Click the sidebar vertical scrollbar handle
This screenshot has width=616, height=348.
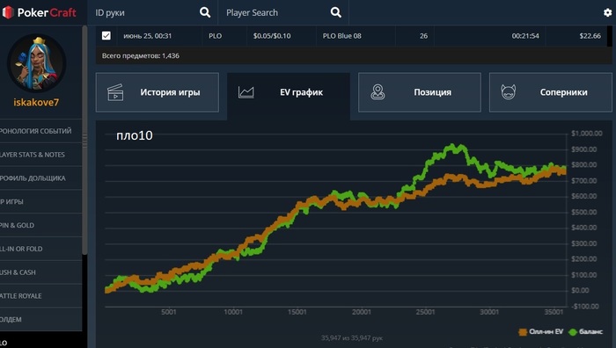tap(84, 140)
